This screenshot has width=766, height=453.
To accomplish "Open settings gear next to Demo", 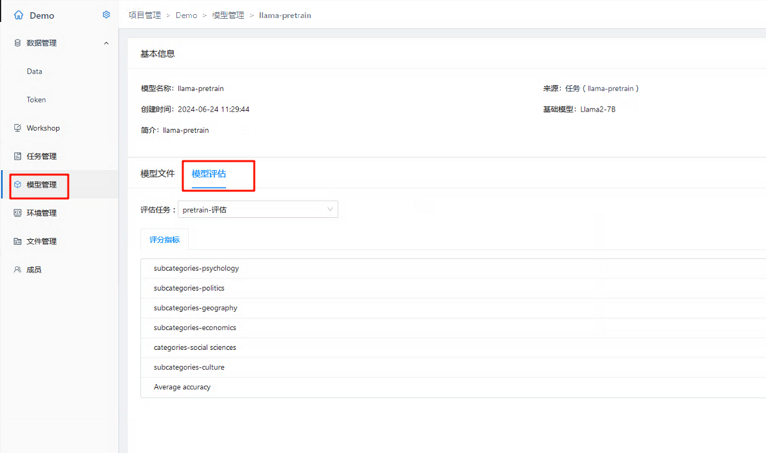I will pos(106,15).
